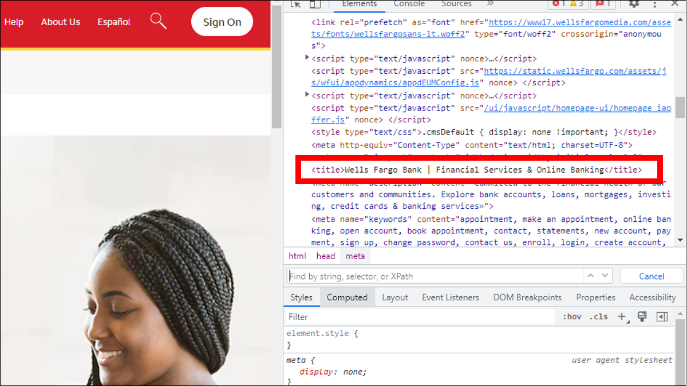687x386 pixels.
Task: Jump to previous search result arrow
Action: [x=590, y=276]
